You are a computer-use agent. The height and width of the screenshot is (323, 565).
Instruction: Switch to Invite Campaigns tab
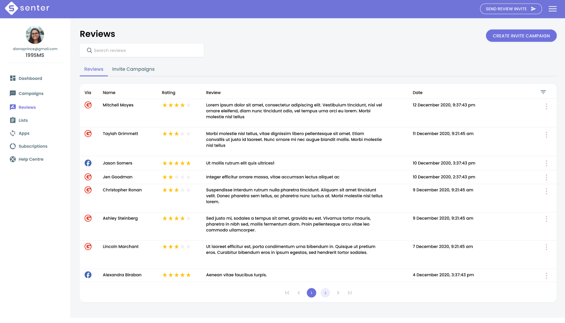133,69
